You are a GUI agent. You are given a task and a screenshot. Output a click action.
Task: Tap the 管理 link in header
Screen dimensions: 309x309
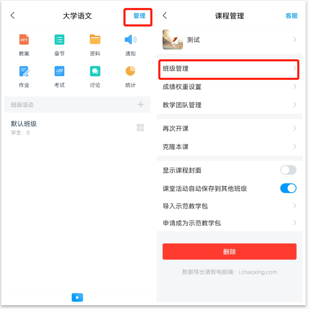[x=139, y=16]
